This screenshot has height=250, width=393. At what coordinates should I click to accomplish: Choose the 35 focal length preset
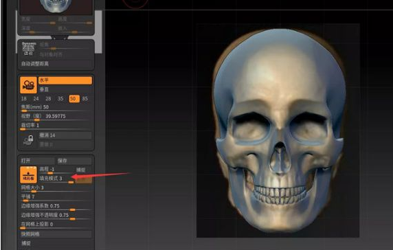60,99
